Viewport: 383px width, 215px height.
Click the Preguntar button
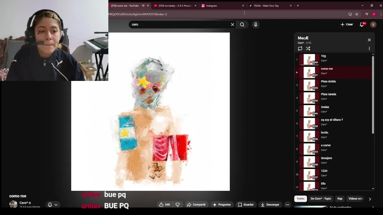click(x=222, y=205)
